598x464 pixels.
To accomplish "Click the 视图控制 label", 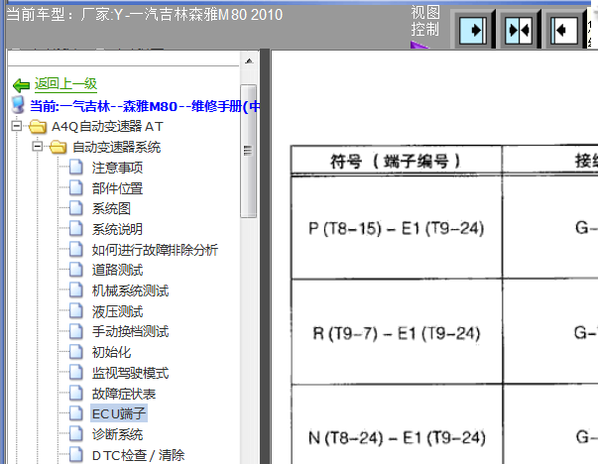I will click(424, 21).
